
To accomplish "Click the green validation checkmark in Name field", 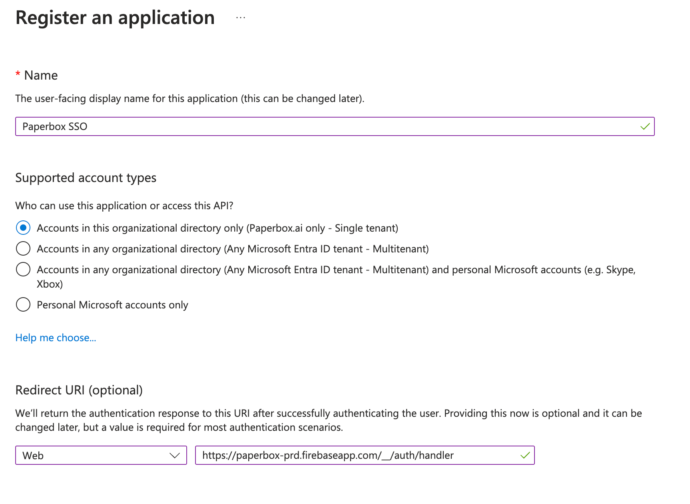I will tap(644, 126).
